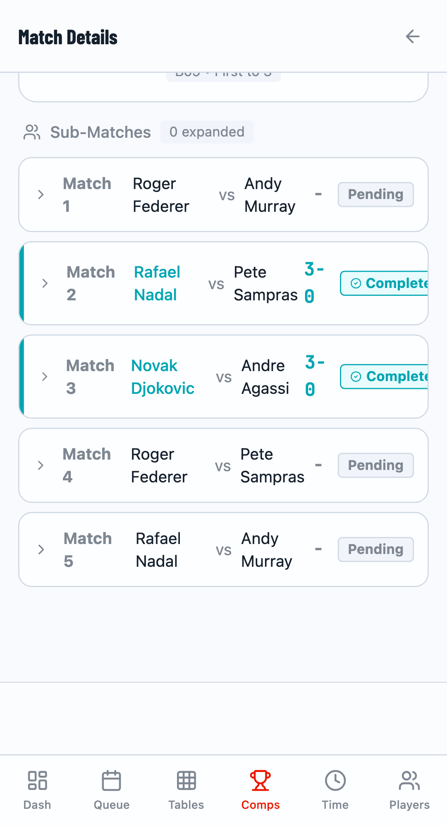
Task: Click the back arrow icon
Action: pyautogui.click(x=412, y=37)
